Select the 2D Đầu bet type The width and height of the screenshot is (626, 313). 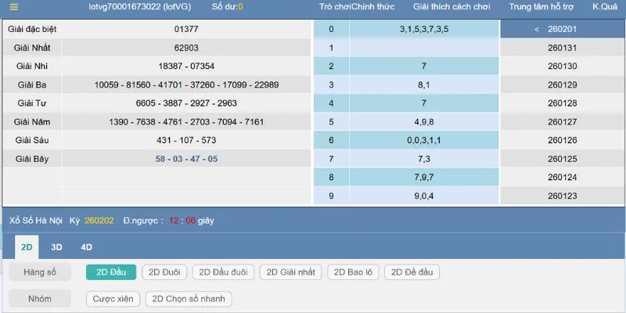pyautogui.click(x=111, y=272)
